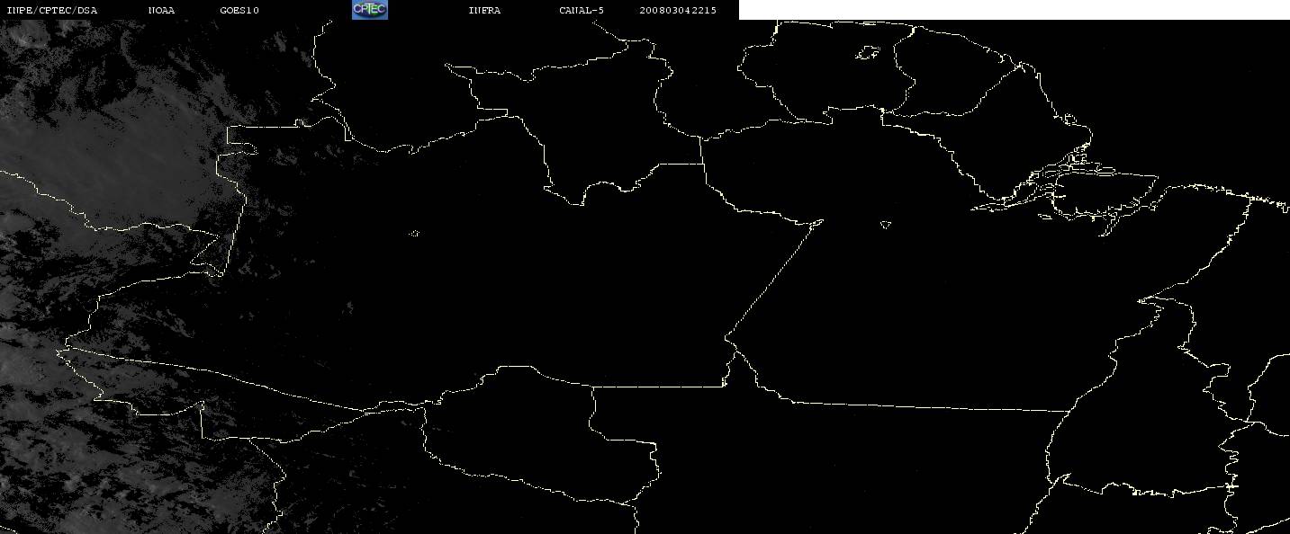The width and height of the screenshot is (1290, 534).
Task: Click the CPTEC logo in header
Action: (369, 10)
